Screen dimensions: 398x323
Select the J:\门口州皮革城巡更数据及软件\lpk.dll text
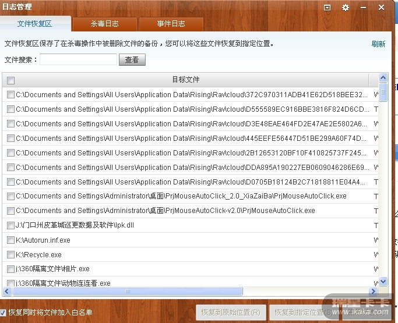coord(75,225)
